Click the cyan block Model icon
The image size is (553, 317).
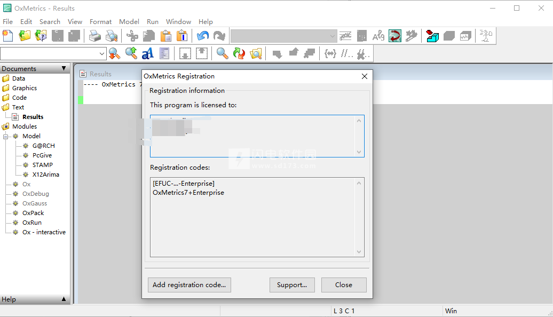coord(432,36)
